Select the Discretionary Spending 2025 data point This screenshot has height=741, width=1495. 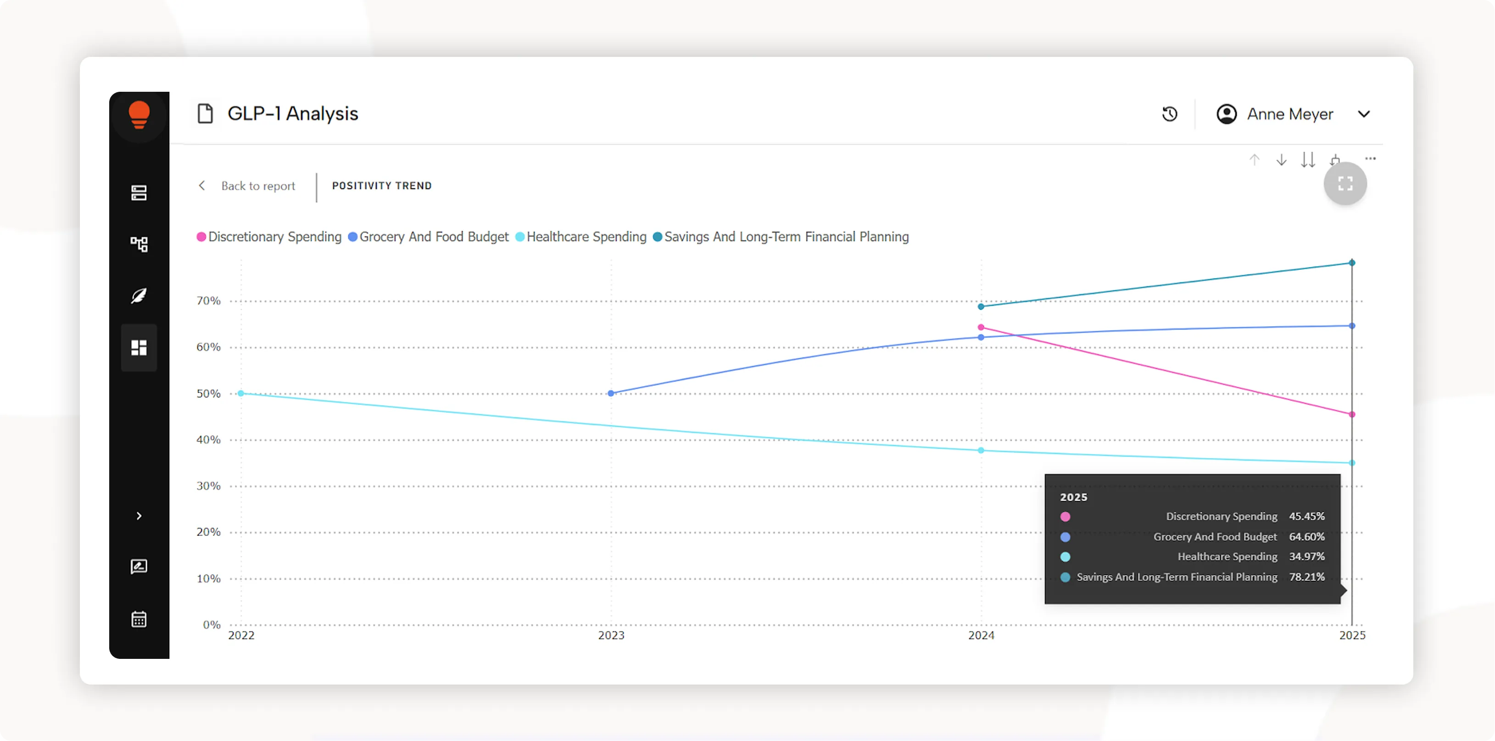[x=1352, y=414]
